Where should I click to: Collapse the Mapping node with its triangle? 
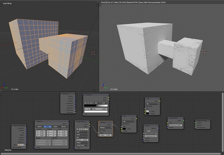tap(36, 121)
